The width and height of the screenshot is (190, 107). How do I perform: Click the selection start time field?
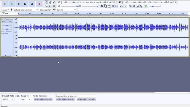[x=65, y=100]
